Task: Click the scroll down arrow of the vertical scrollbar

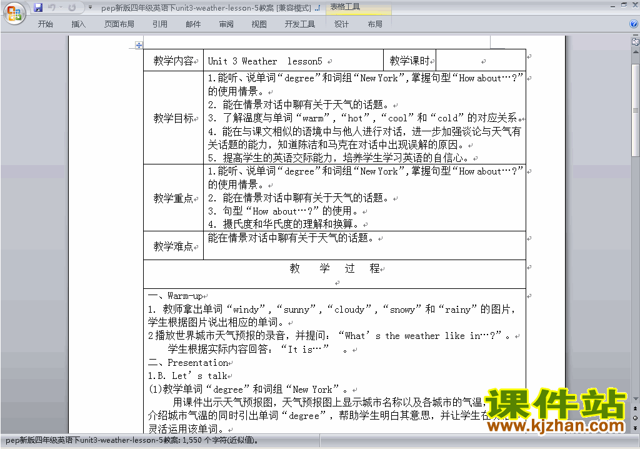Action: point(635,399)
